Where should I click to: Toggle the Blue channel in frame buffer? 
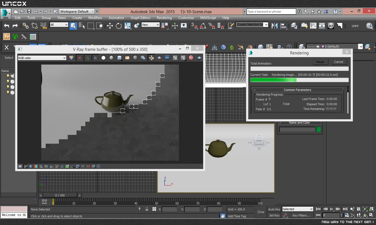click(x=95, y=58)
